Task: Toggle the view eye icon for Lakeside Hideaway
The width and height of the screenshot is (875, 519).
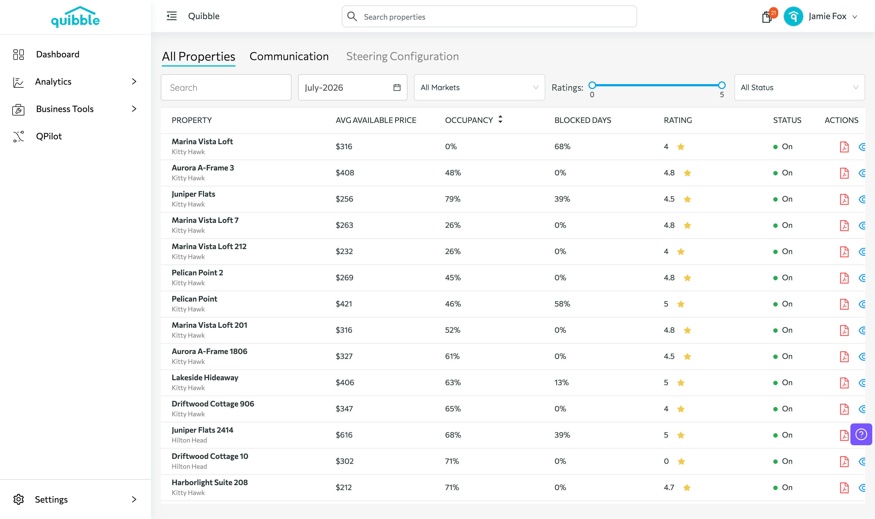Action: tap(862, 383)
